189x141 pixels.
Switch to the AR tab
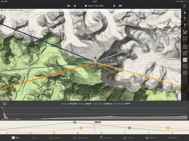(34, 138)
